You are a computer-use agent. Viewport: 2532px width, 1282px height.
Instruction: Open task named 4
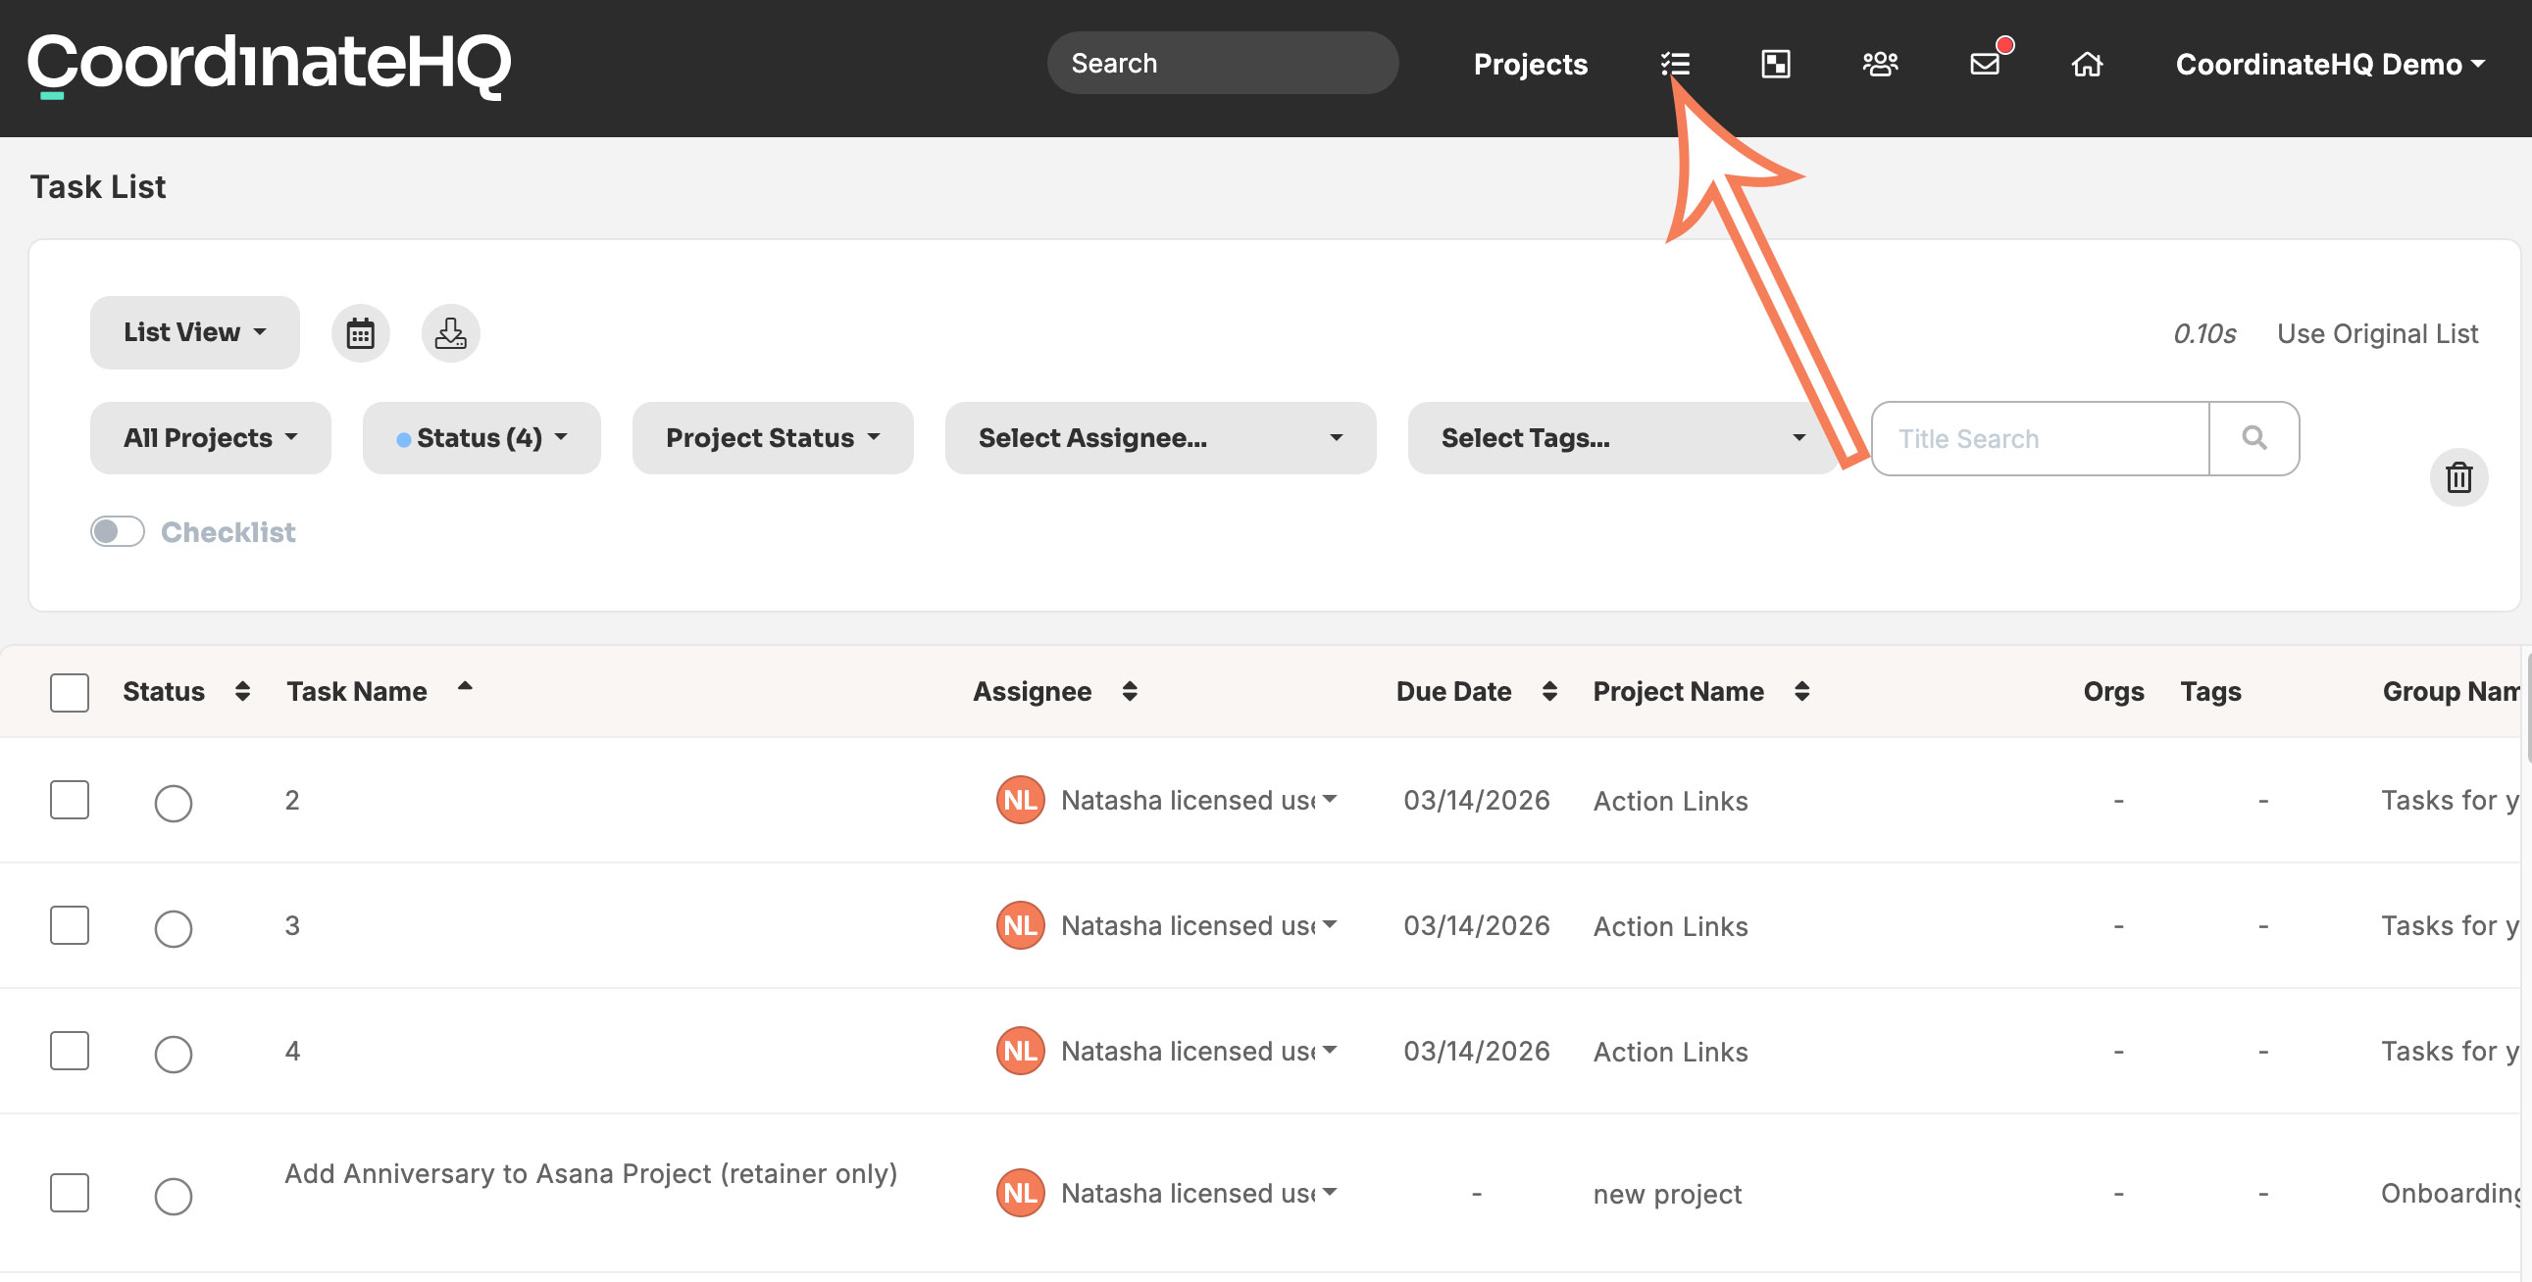coord(292,1051)
